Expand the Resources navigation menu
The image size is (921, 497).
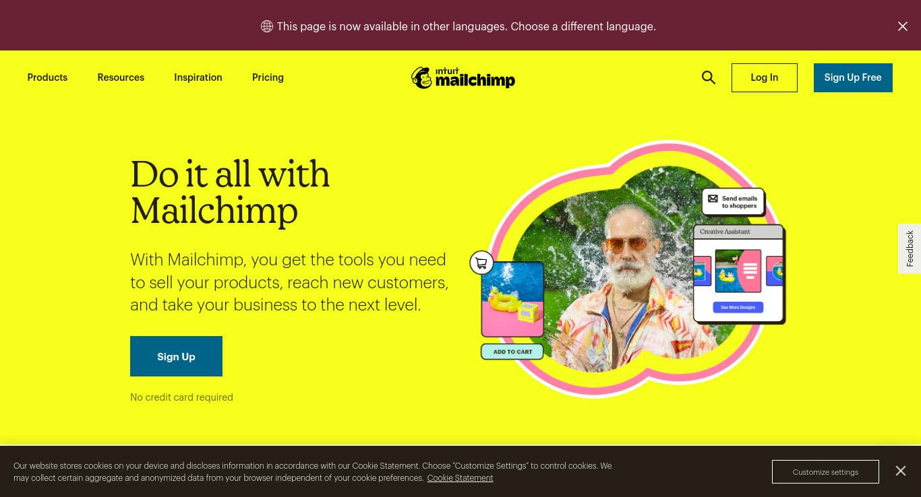tap(121, 77)
